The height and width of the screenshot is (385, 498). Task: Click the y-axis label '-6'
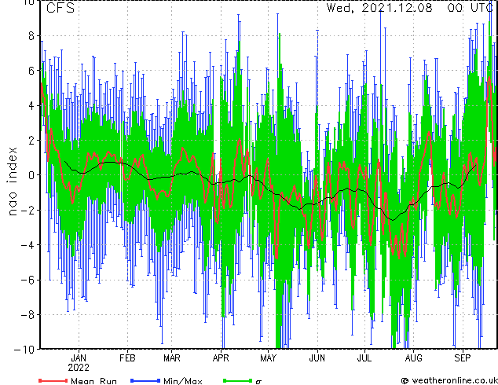pyautogui.click(x=27, y=280)
